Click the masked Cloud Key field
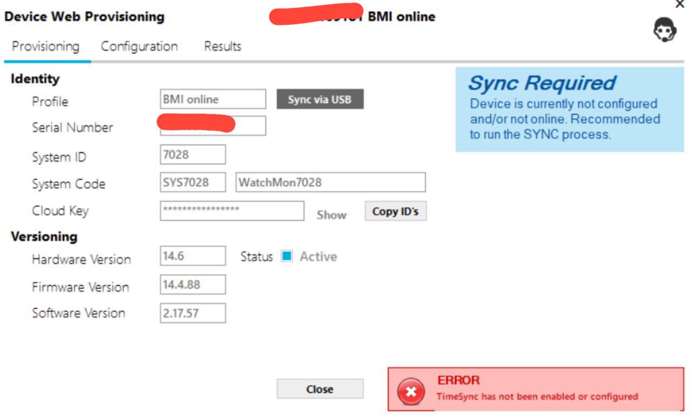 (x=232, y=210)
